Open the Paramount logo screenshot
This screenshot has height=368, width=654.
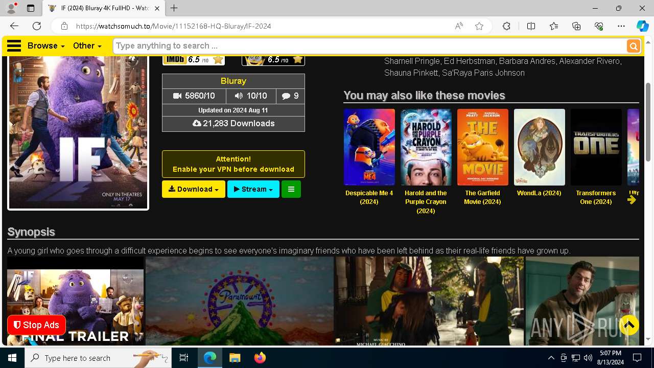click(240, 301)
